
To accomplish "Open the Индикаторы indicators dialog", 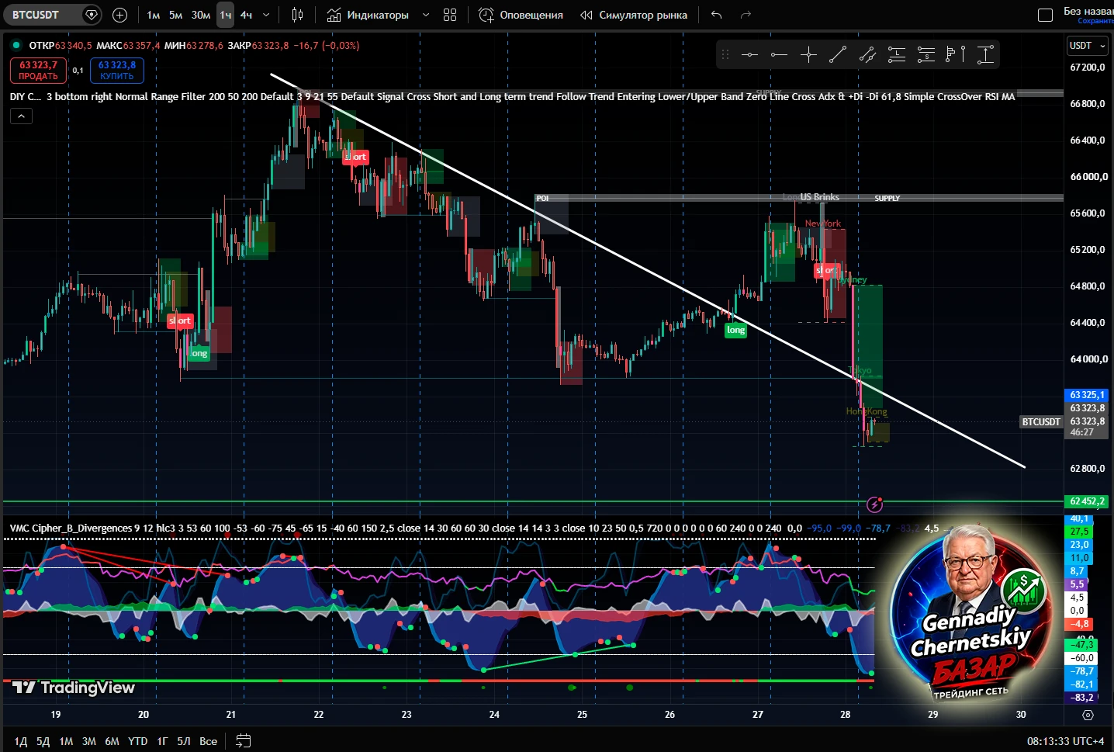I will coord(368,15).
